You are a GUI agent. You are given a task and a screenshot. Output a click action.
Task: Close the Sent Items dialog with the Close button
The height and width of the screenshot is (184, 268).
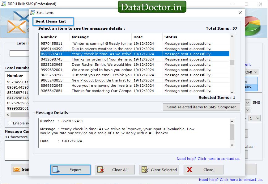coord(203,170)
